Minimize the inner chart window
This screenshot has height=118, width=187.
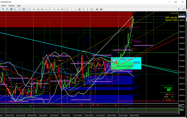point(179,6)
